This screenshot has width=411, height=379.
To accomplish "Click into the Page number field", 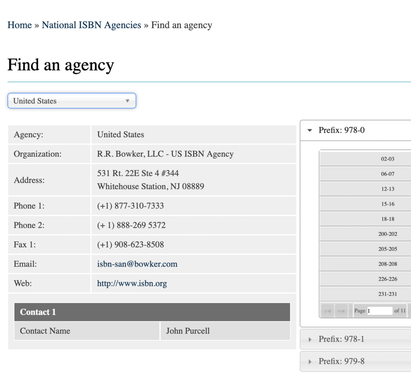I will [379, 311].
